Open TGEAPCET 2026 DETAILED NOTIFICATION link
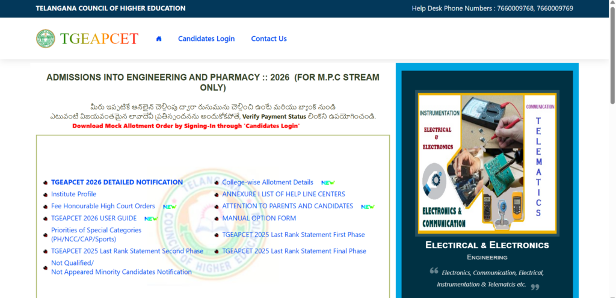The image size is (616, 298). 117,182
